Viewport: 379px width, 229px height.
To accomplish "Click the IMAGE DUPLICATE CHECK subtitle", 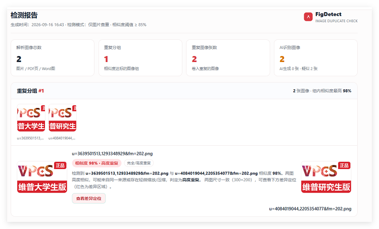I will point(337,21).
